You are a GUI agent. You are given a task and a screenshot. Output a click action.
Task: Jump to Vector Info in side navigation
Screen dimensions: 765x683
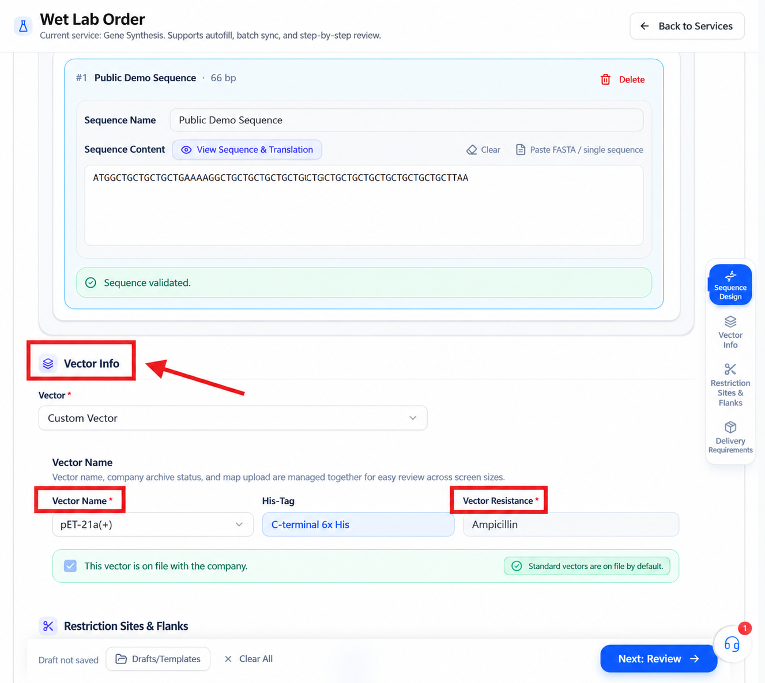coord(730,333)
